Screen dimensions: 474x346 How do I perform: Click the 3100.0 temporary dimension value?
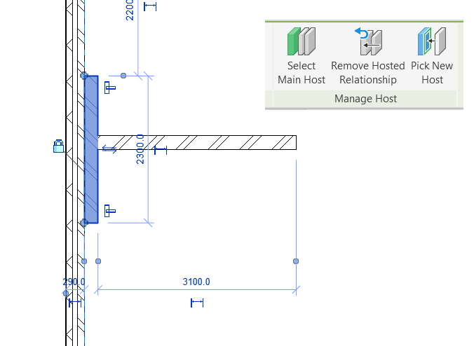coord(196,282)
